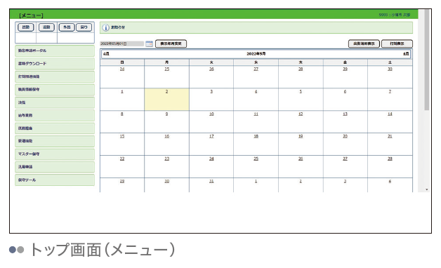Select date 9 in the calendar
The height and width of the screenshot is (268, 441).
[167, 114]
